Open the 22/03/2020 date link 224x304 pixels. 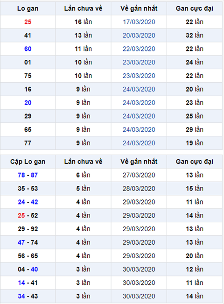139,49
